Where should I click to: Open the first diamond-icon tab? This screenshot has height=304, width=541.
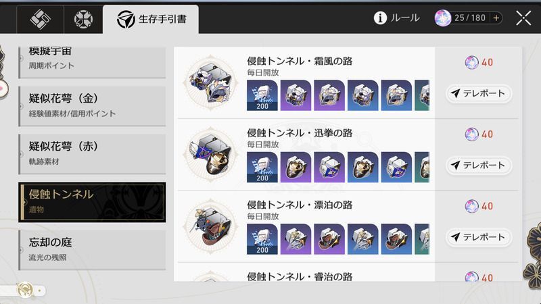click(x=40, y=19)
